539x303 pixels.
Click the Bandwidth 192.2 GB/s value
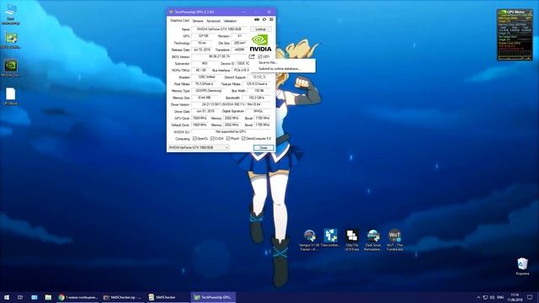256,98
